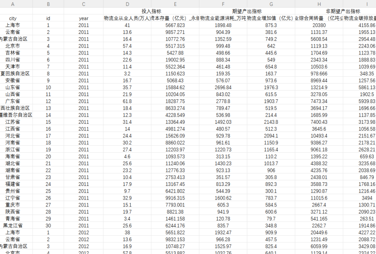Screen dimensions: 376x254
Task: Click the 749.2 cell
Action: tap(271, 39)
